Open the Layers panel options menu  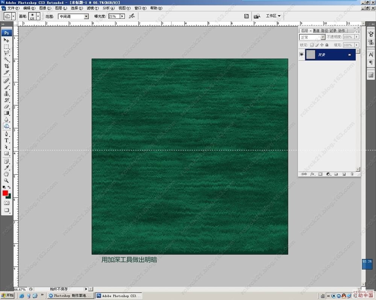358,31
